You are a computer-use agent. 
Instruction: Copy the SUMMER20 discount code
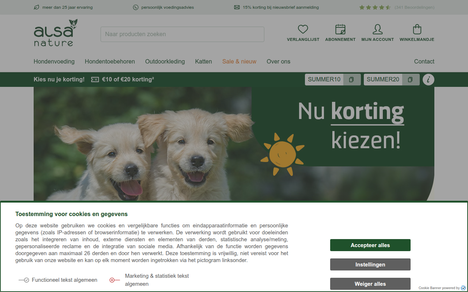[410, 80]
